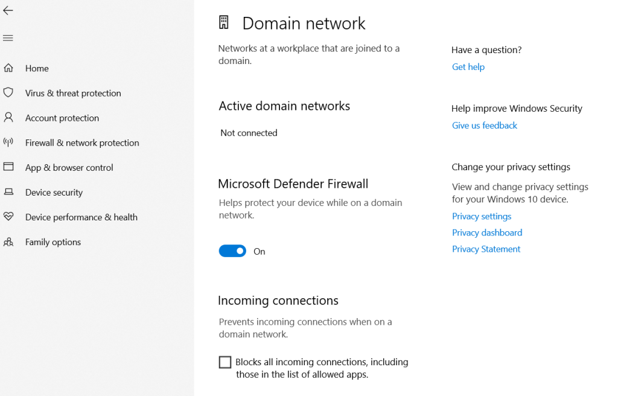This screenshot has width=618, height=396.
Task: Open the Family options section
Action: (53, 242)
